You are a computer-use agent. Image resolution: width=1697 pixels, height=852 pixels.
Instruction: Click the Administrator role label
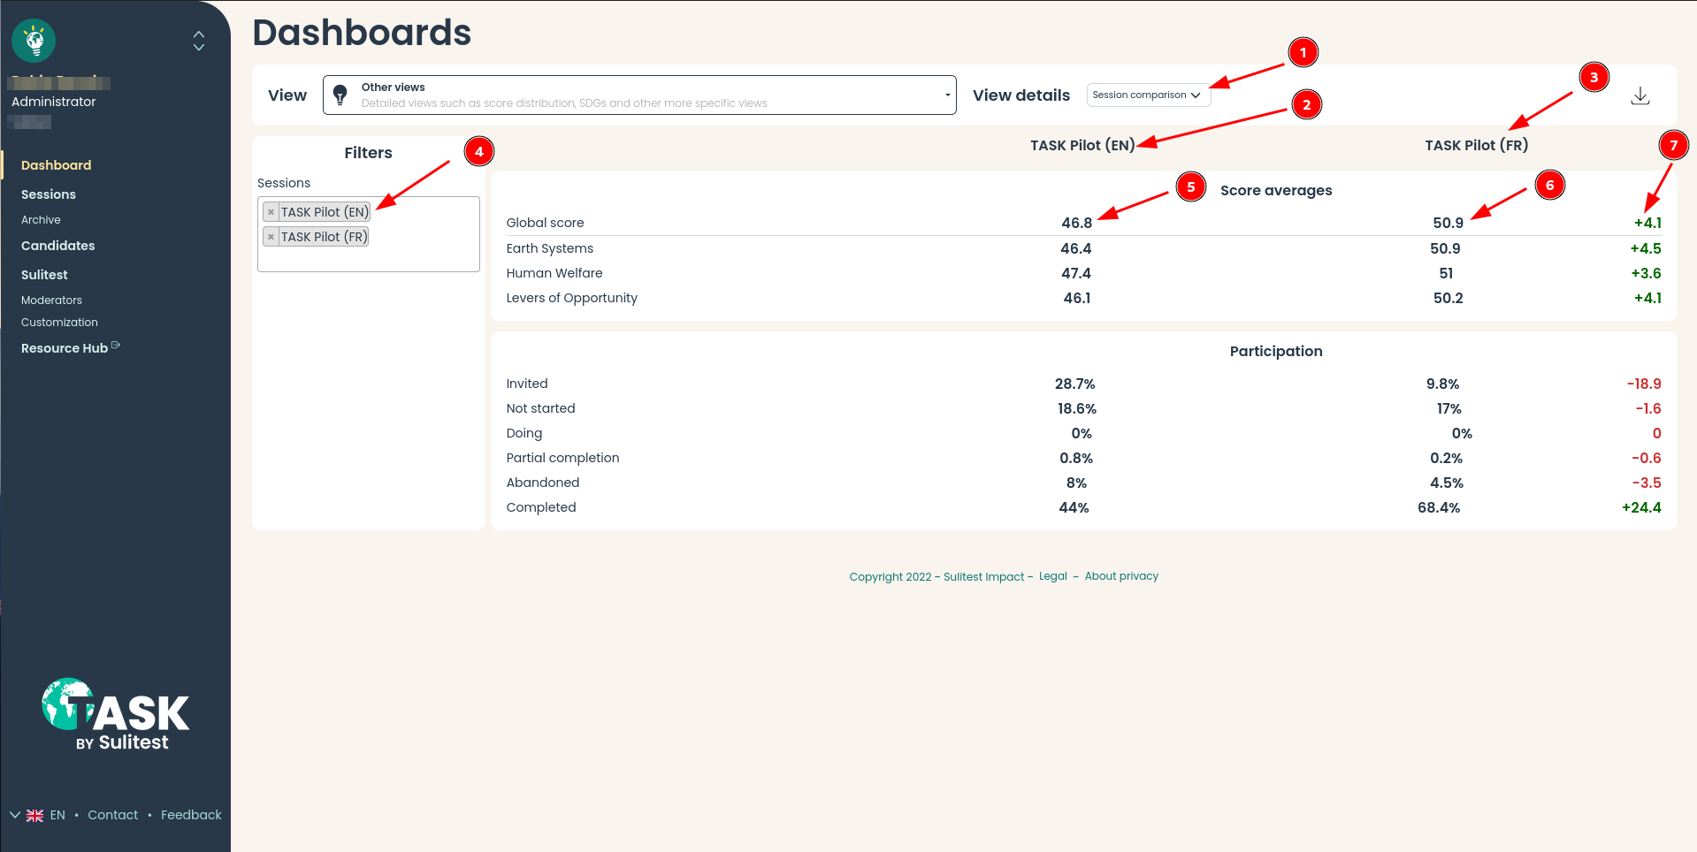coord(54,102)
